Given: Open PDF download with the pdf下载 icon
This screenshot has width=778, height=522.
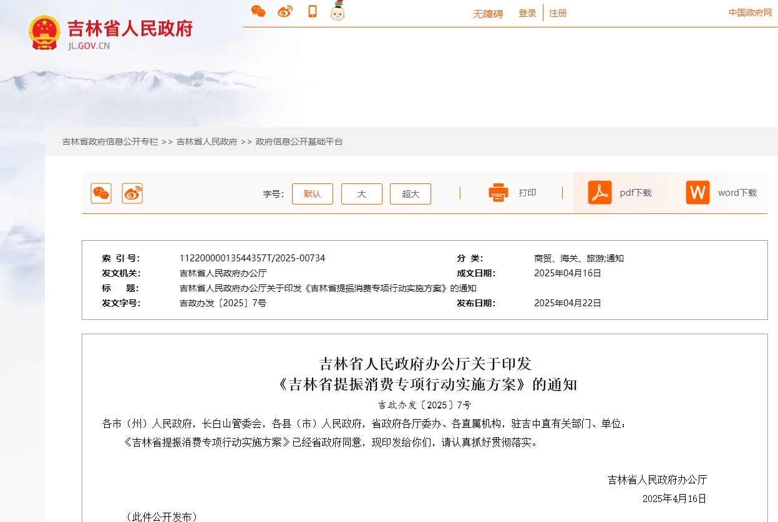Looking at the screenshot, I should click(x=601, y=193).
